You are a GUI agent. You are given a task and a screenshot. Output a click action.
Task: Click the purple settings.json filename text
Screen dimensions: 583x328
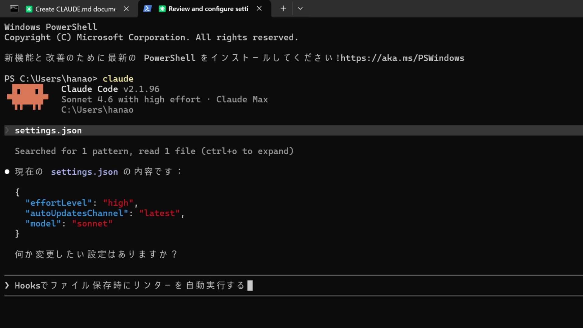coord(84,172)
